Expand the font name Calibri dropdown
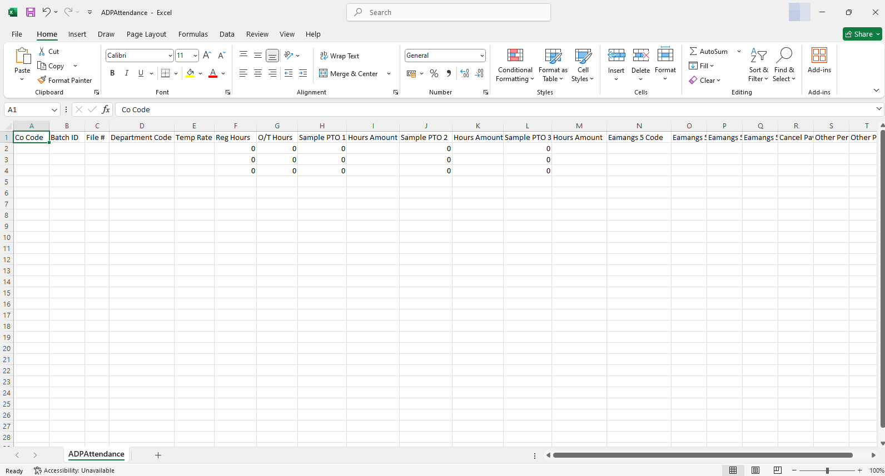 (170, 56)
